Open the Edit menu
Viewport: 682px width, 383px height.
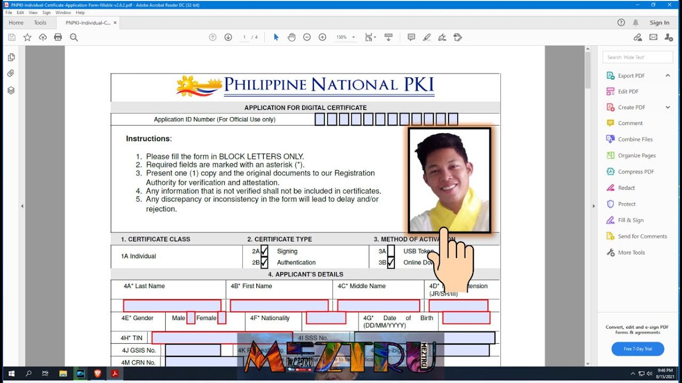20,12
